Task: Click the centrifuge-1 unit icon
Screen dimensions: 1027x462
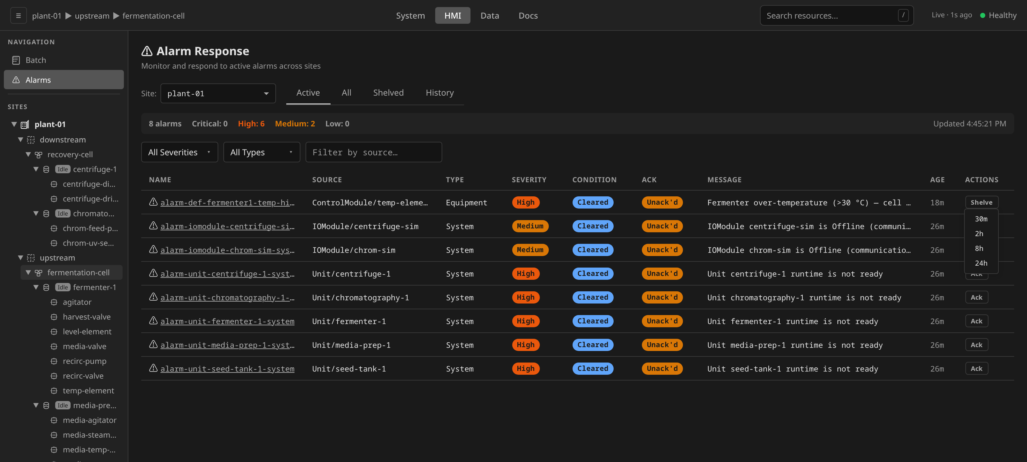Action: point(46,169)
